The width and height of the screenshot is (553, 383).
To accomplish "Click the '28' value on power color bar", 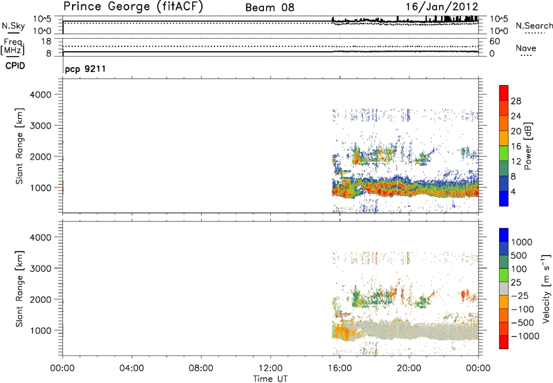I will click(516, 101).
